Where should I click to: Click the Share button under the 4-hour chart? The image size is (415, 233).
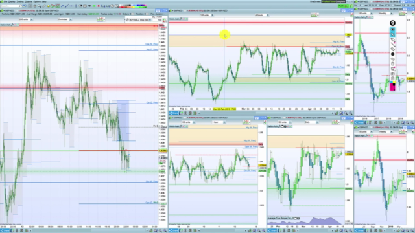coord(174,113)
